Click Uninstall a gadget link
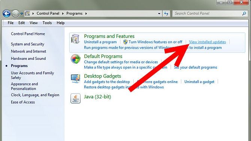The height and width of the screenshot is (141, 251). pyautogui.click(x=199, y=82)
